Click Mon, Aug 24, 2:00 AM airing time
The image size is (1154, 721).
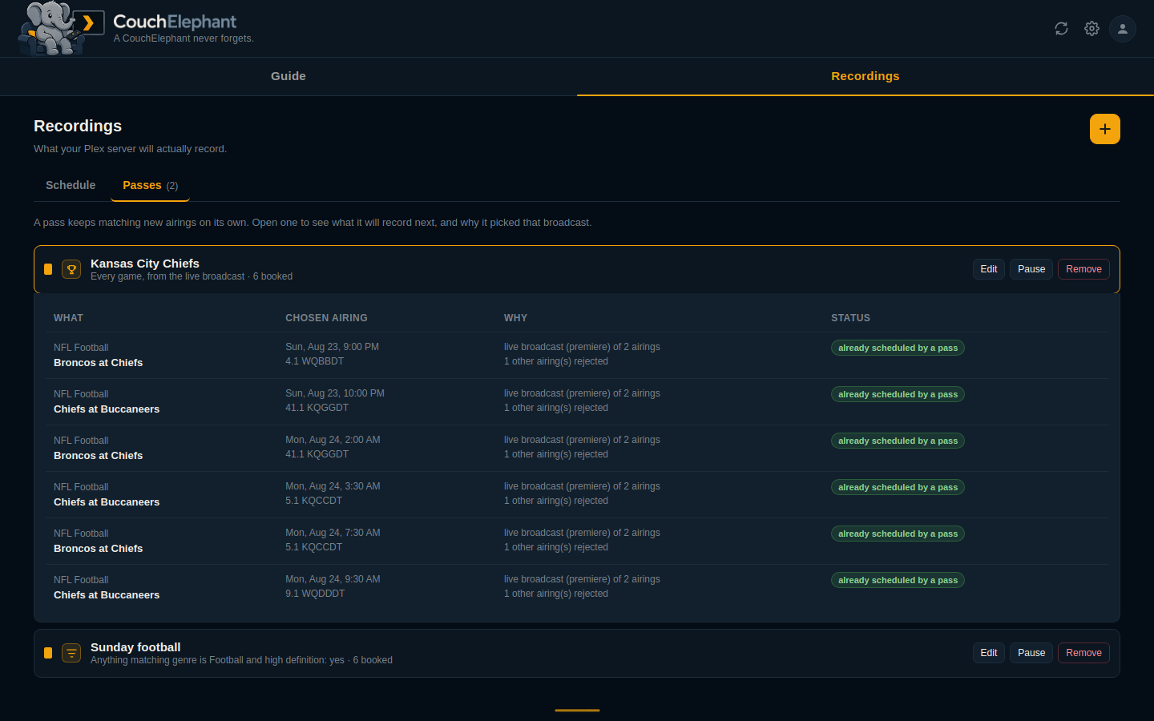coord(333,440)
